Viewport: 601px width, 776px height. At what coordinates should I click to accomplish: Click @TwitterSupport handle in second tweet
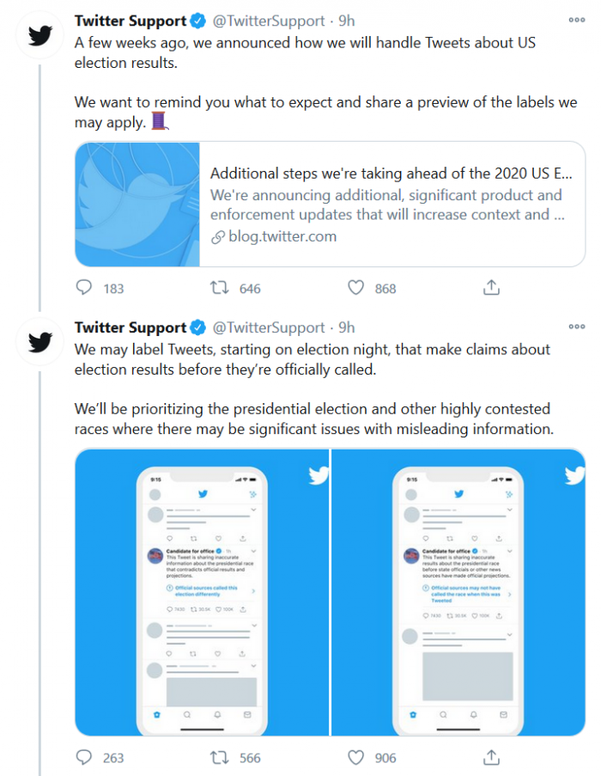269,327
